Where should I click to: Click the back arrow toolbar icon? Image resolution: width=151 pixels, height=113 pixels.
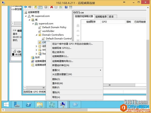(x=26, y=7)
